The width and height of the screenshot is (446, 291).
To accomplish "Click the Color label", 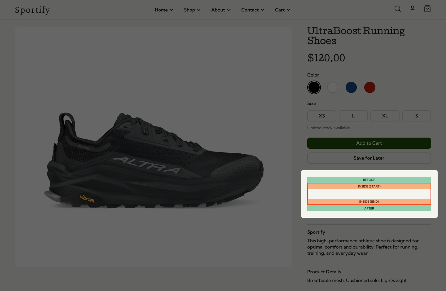I will pos(313,75).
